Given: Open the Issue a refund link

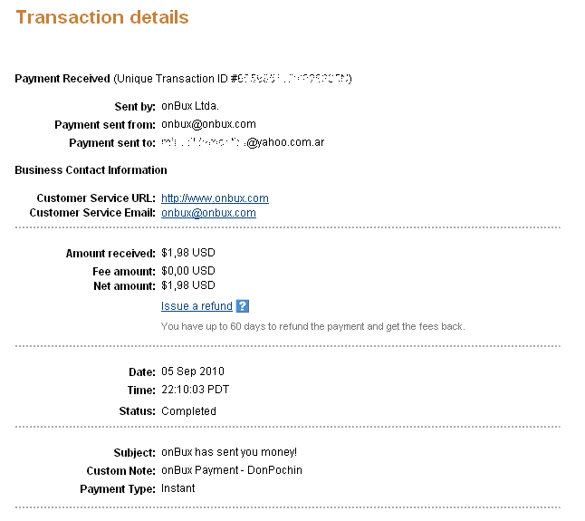Looking at the screenshot, I should click(197, 306).
